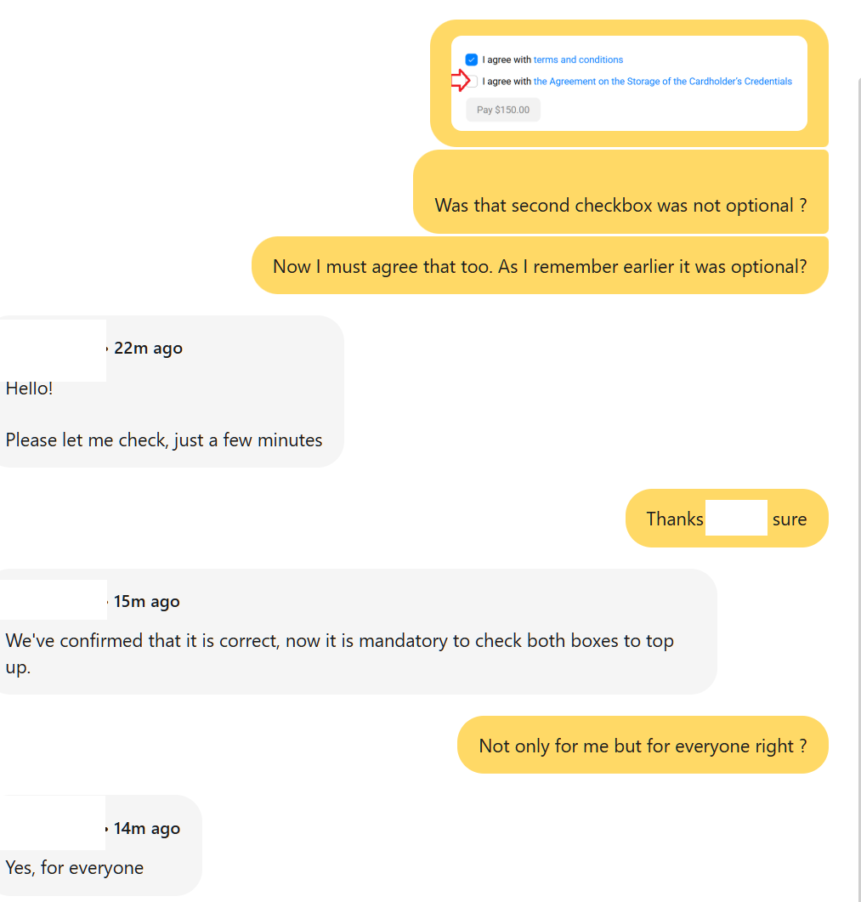The image size is (861, 902).
Task: Select the 'mandatory to check both boxes' reply
Action: pos(339,654)
